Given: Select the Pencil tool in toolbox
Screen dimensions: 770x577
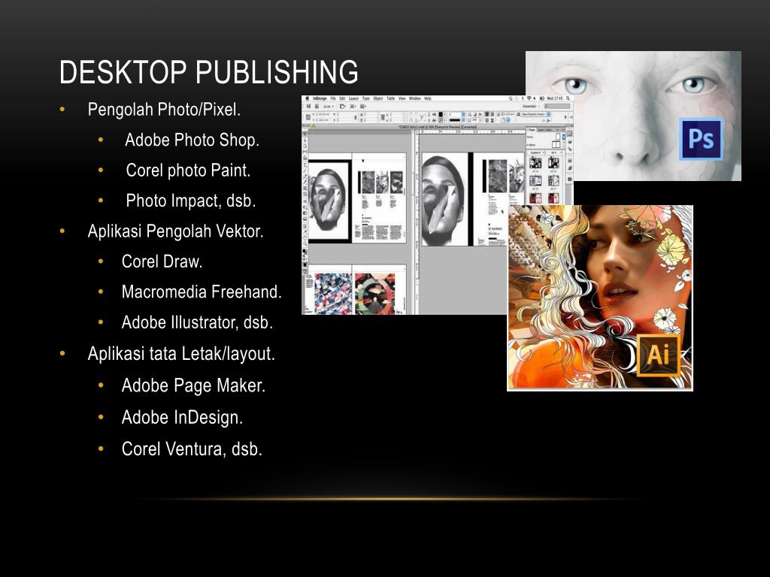Looking at the screenshot, I should pyautogui.click(x=305, y=182).
